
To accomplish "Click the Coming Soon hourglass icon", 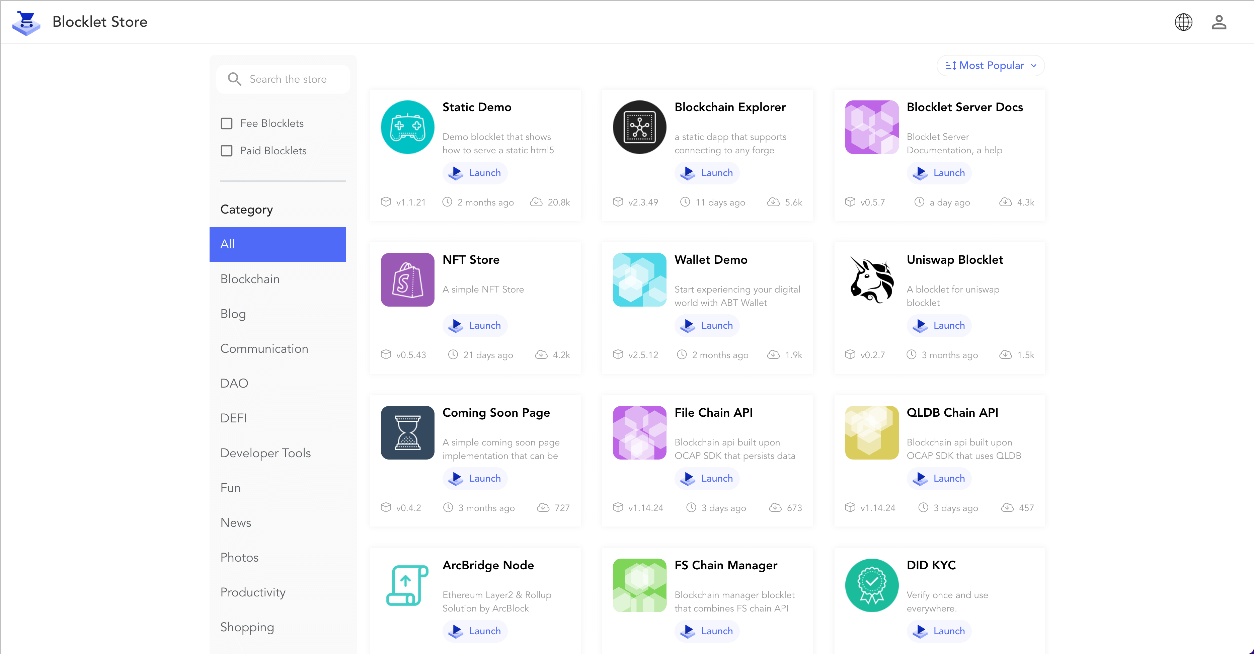I will (407, 432).
